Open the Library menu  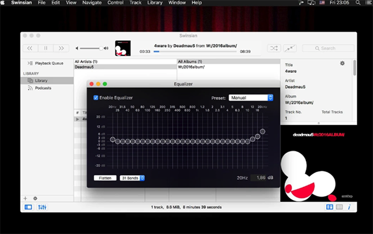155,2
